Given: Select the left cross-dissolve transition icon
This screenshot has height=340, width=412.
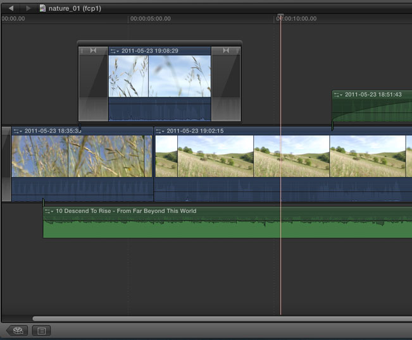Looking at the screenshot, I should click(x=93, y=51).
